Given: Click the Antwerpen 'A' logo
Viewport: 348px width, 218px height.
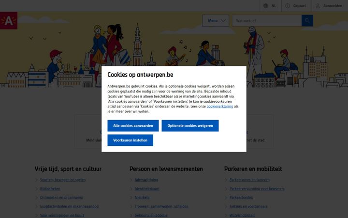Looking at the screenshot, I should click(x=9, y=20).
